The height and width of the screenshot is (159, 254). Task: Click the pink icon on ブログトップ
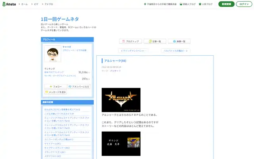point(123,41)
